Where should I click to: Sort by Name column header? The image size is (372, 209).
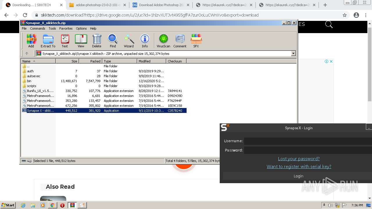[38, 61]
